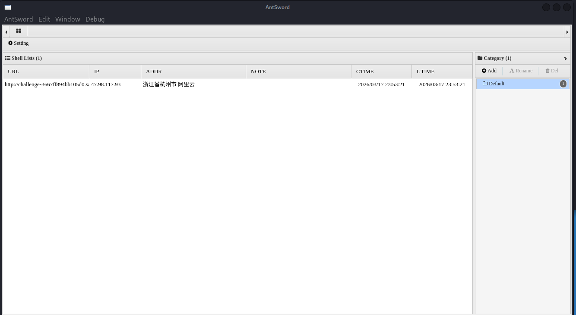Open the AntSword menu

click(x=19, y=19)
